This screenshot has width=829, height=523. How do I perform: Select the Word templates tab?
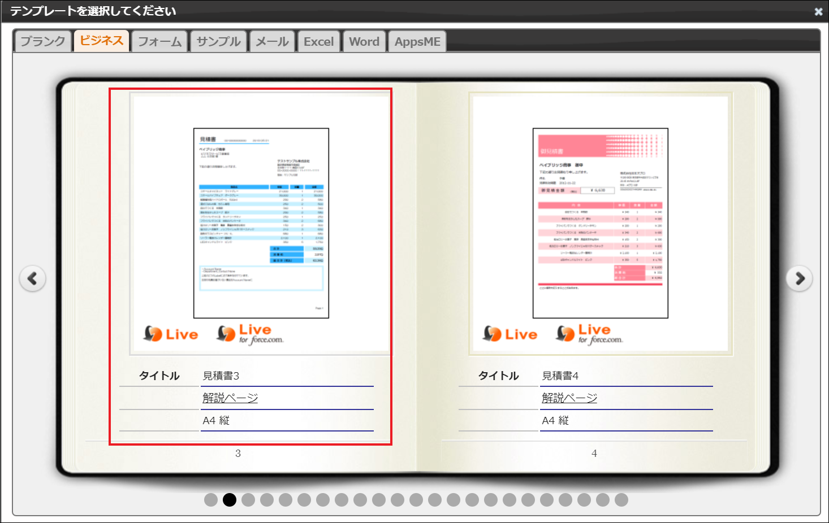(364, 42)
